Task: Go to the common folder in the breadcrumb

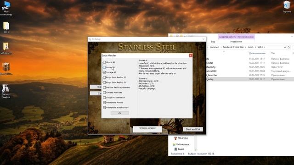Action: [x=215, y=47]
